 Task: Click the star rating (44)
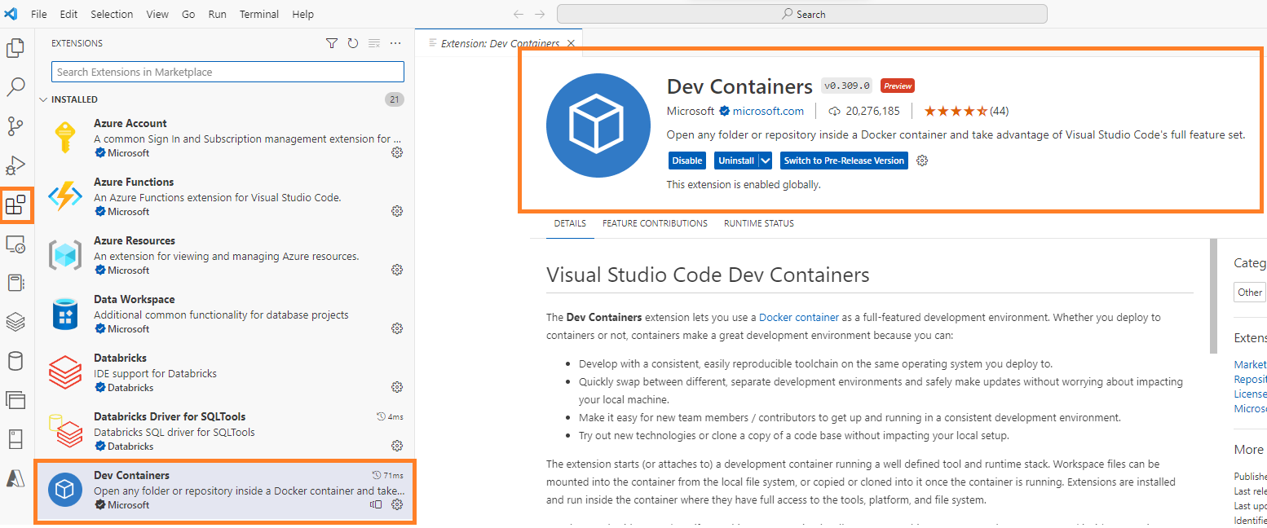point(966,111)
